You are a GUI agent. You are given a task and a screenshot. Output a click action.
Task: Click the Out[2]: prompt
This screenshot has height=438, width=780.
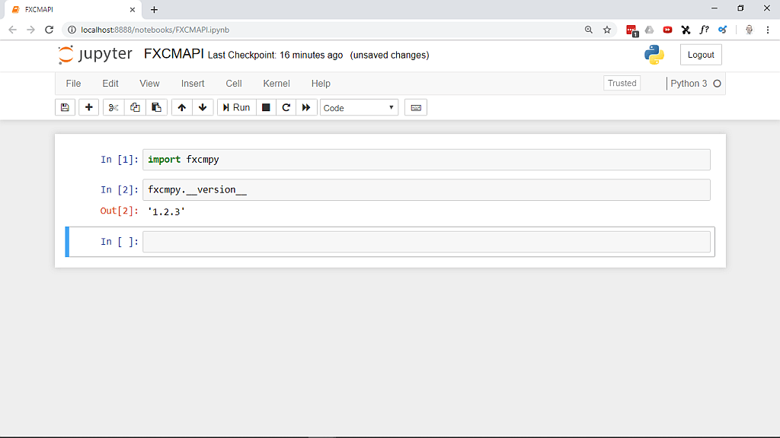point(120,211)
